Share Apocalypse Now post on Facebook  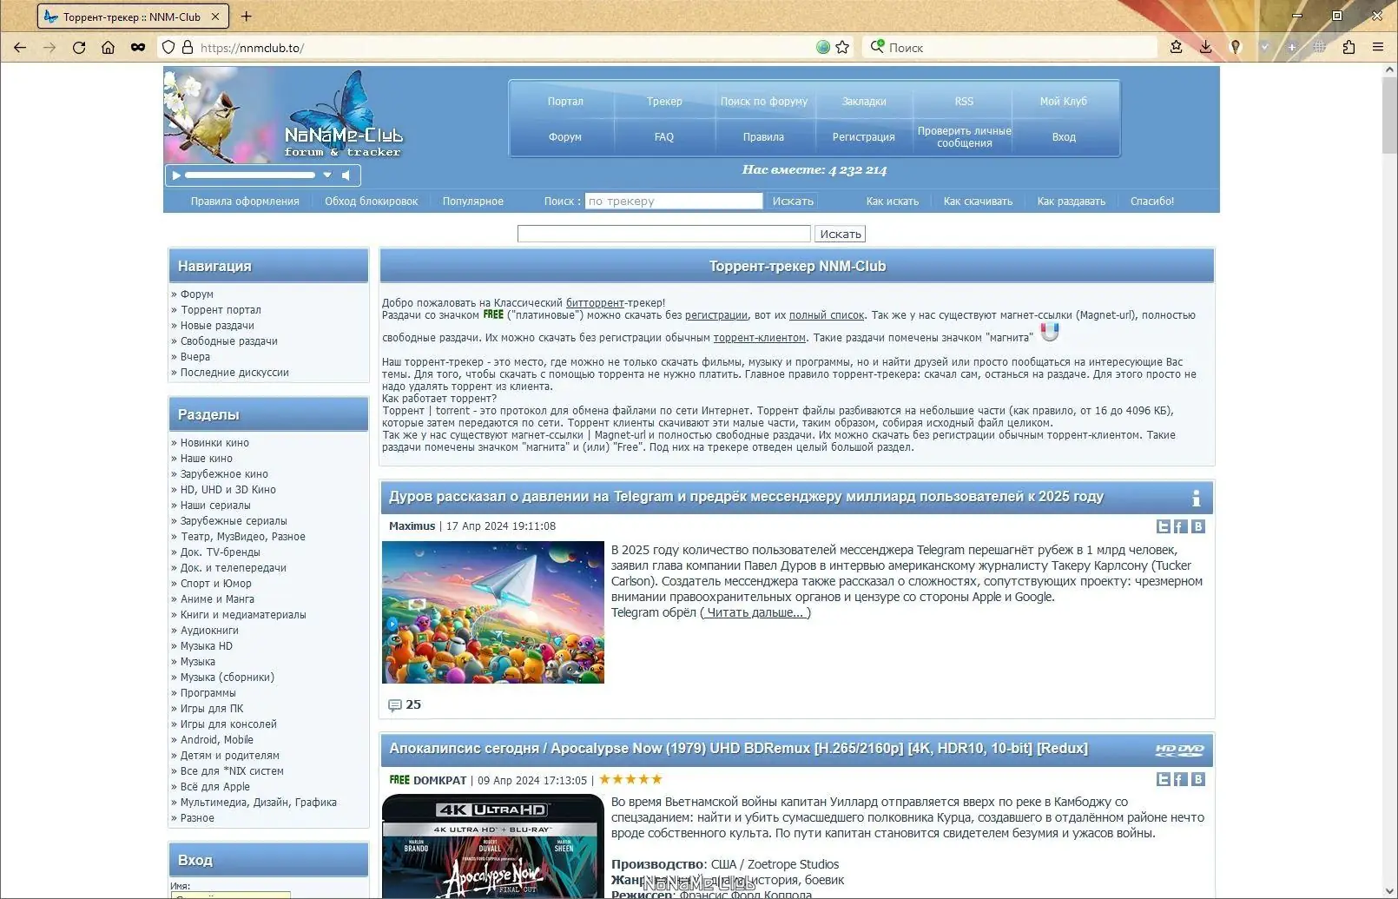point(1181,779)
